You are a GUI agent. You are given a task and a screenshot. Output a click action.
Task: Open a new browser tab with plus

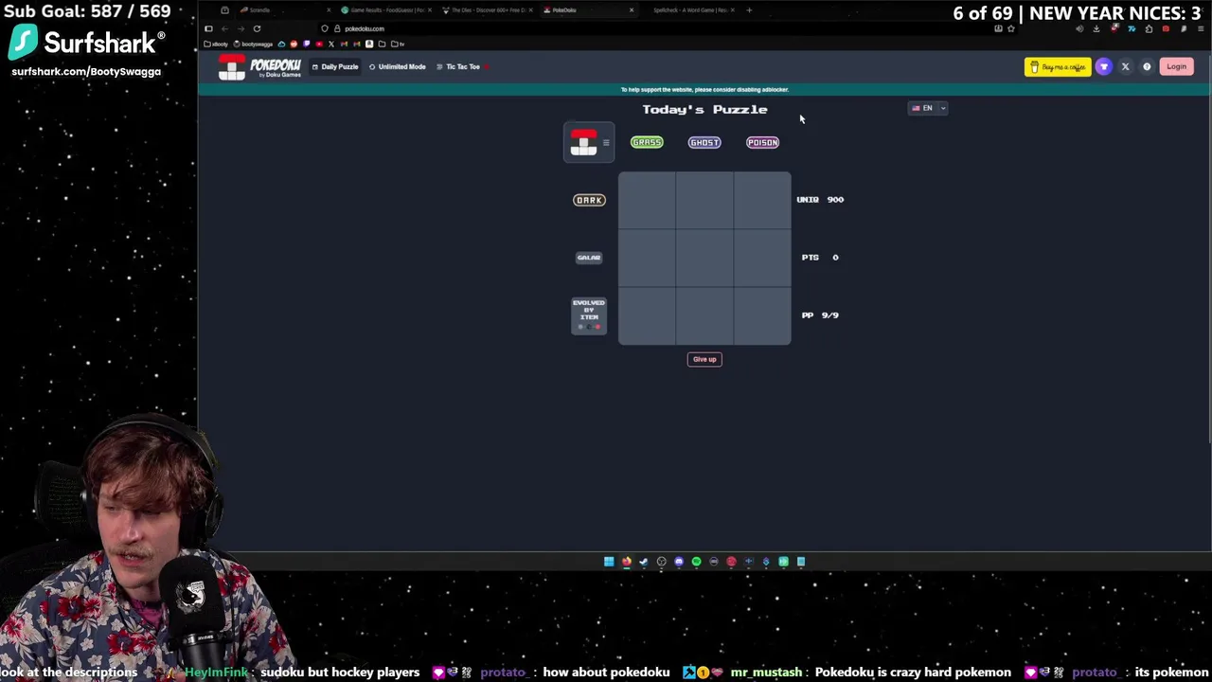(x=749, y=9)
